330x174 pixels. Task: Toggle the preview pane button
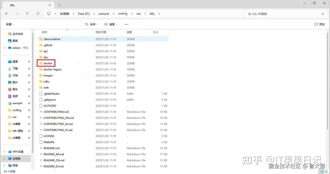click(319, 24)
